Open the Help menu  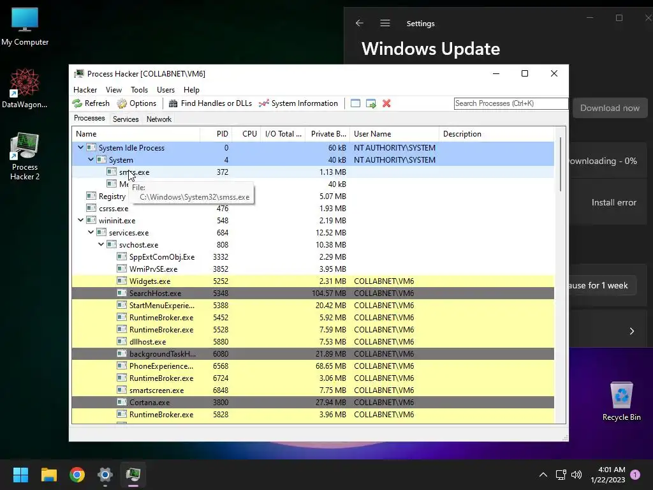[191, 89]
